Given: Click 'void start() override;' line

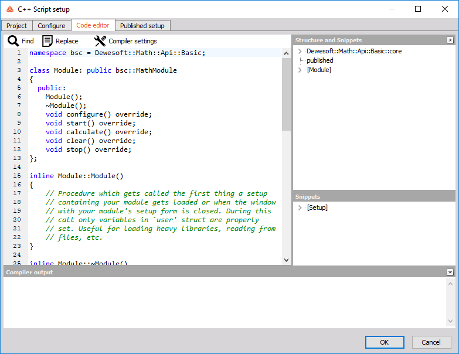Looking at the screenshot, I should click(x=90, y=123).
